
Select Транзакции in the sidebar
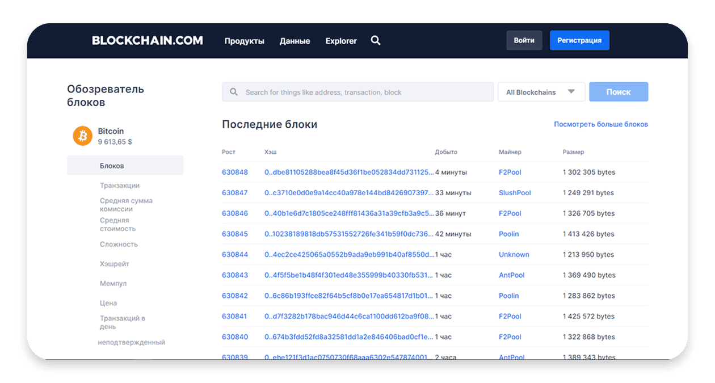(120, 186)
